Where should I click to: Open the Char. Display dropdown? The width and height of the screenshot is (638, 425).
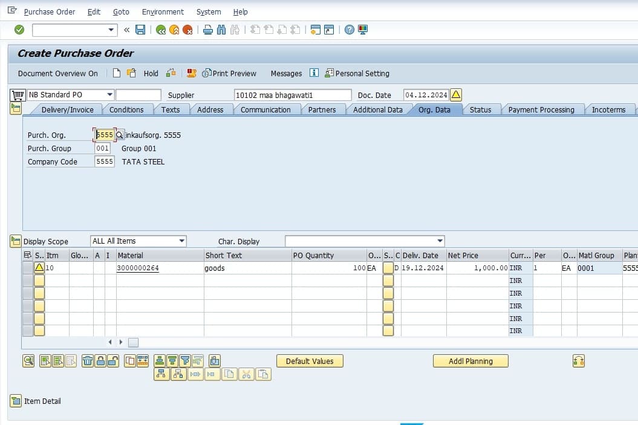tap(440, 241)
